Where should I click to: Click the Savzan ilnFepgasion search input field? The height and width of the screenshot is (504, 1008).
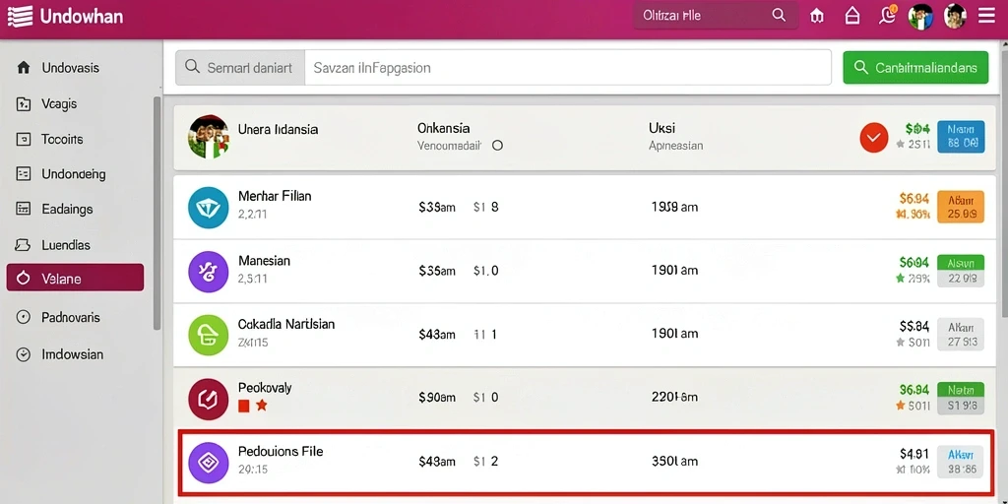coord(568,68)
